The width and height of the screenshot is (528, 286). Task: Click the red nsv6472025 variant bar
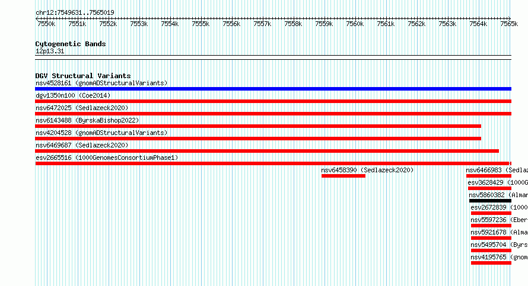click(273, 114)
